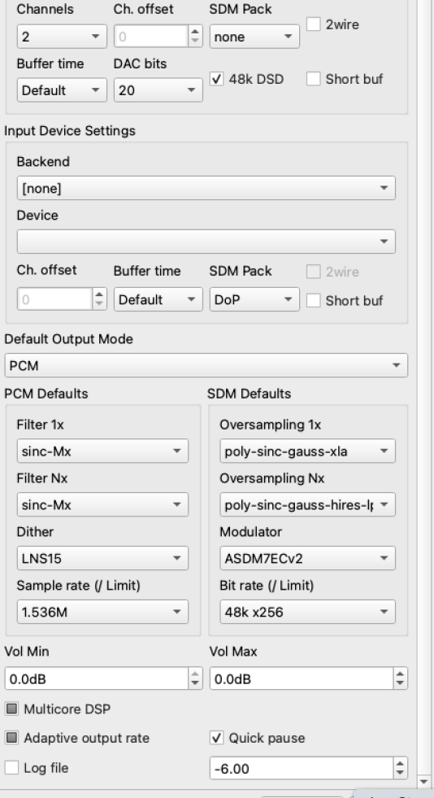Open Default Output Mode PCM dropdown
Screen dimensions: 434x798
click(206, 365)
